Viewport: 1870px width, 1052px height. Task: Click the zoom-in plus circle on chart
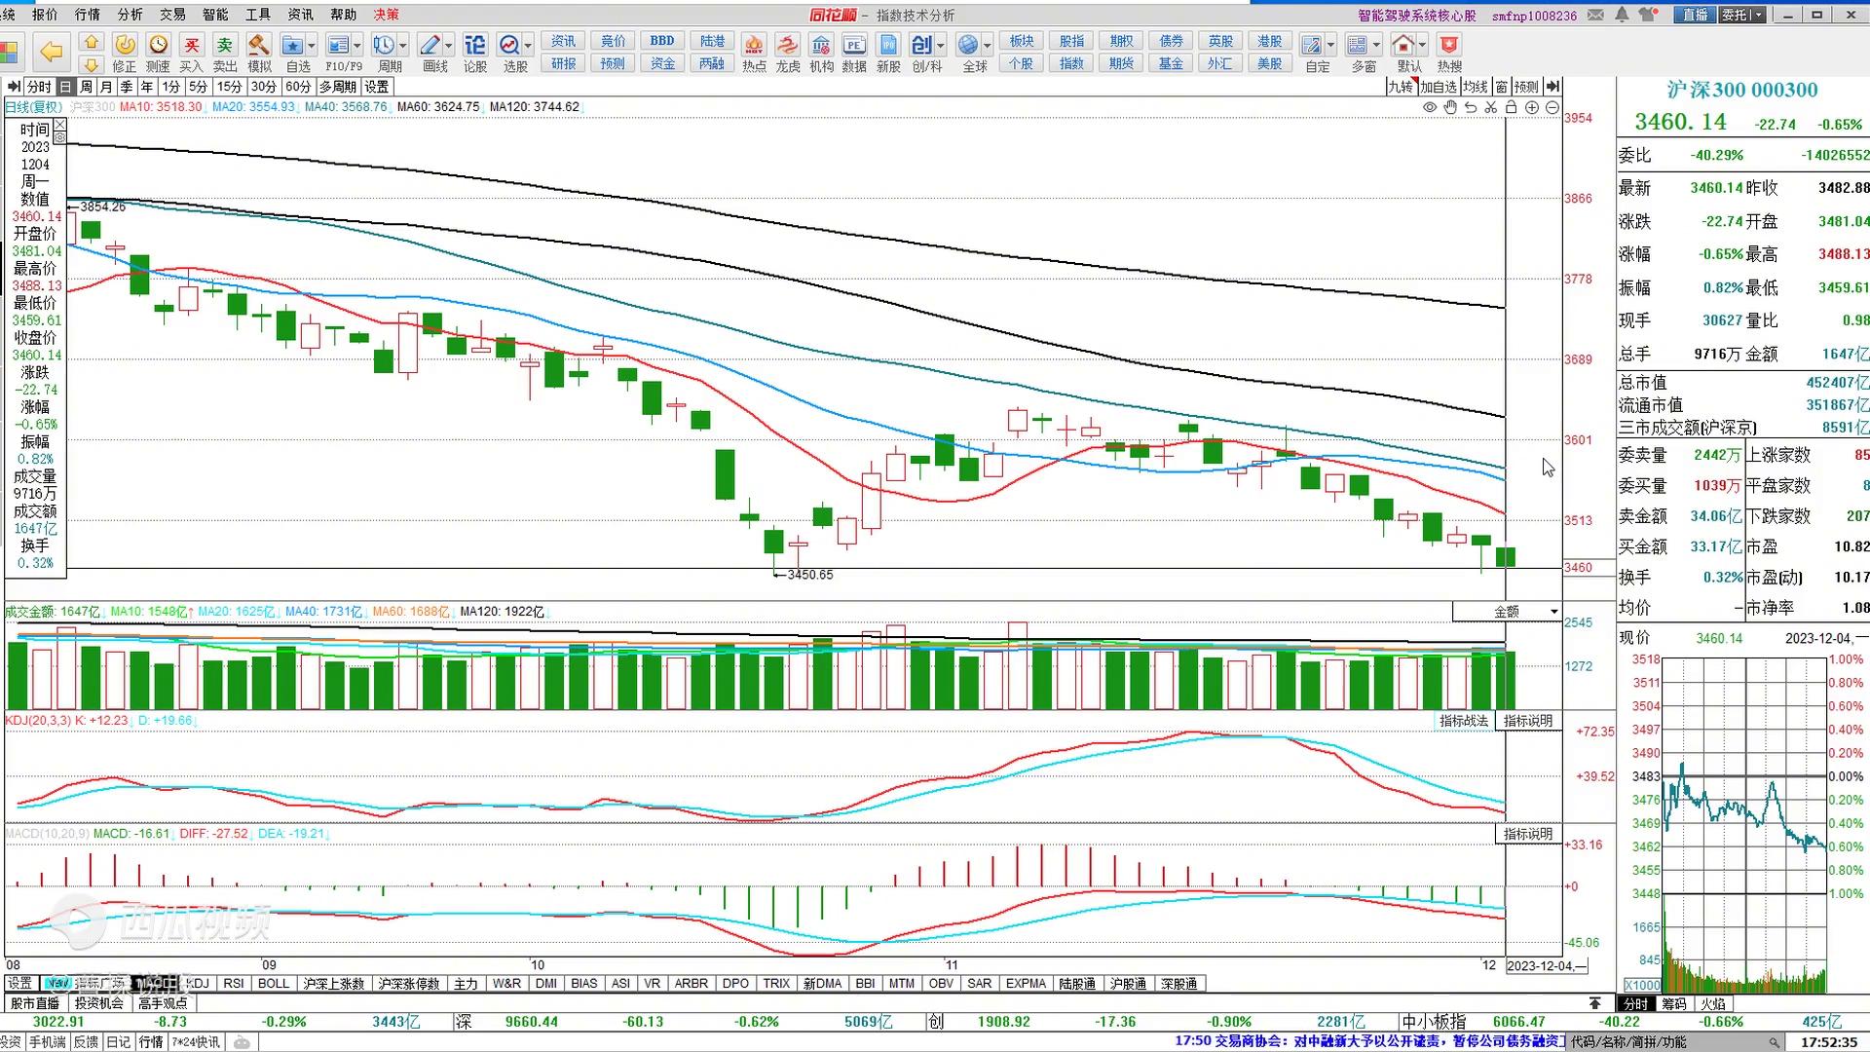click(x=1532, y=107)
